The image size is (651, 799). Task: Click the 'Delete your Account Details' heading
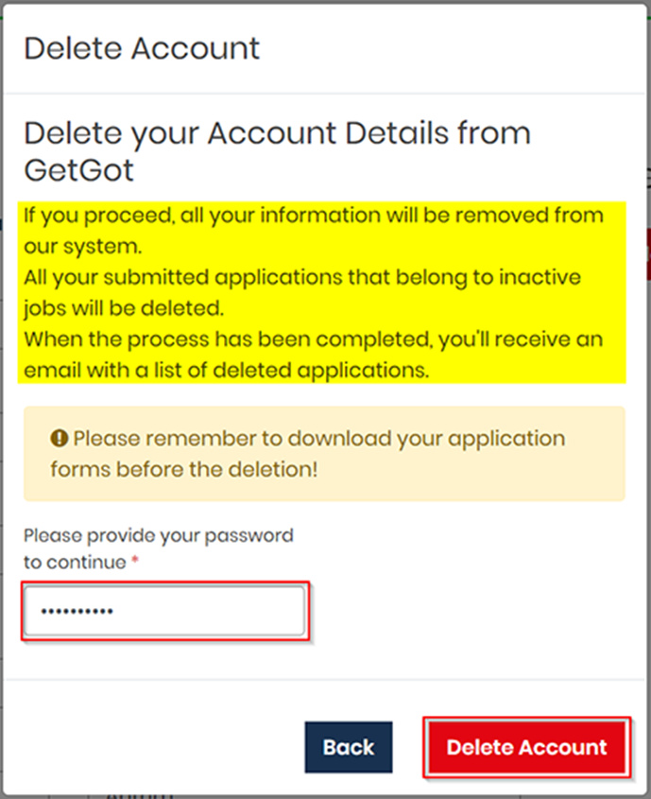[278, 133]
